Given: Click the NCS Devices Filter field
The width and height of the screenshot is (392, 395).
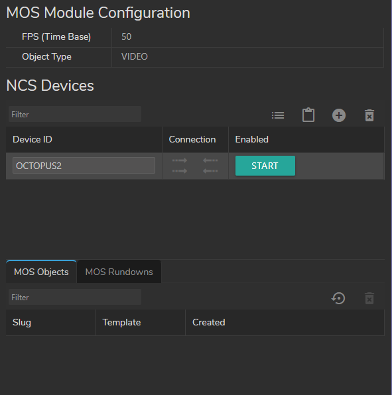Looking at the screenshot, I should tap(75, 115).
